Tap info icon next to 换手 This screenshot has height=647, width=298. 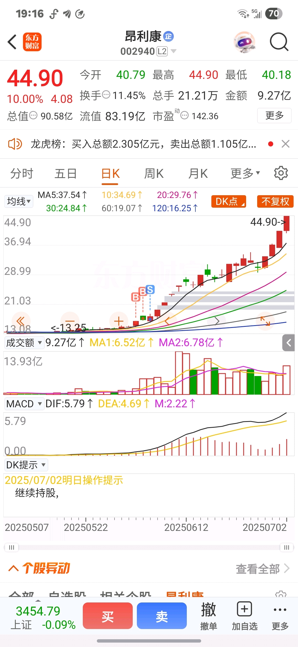(x=106, y=95)
